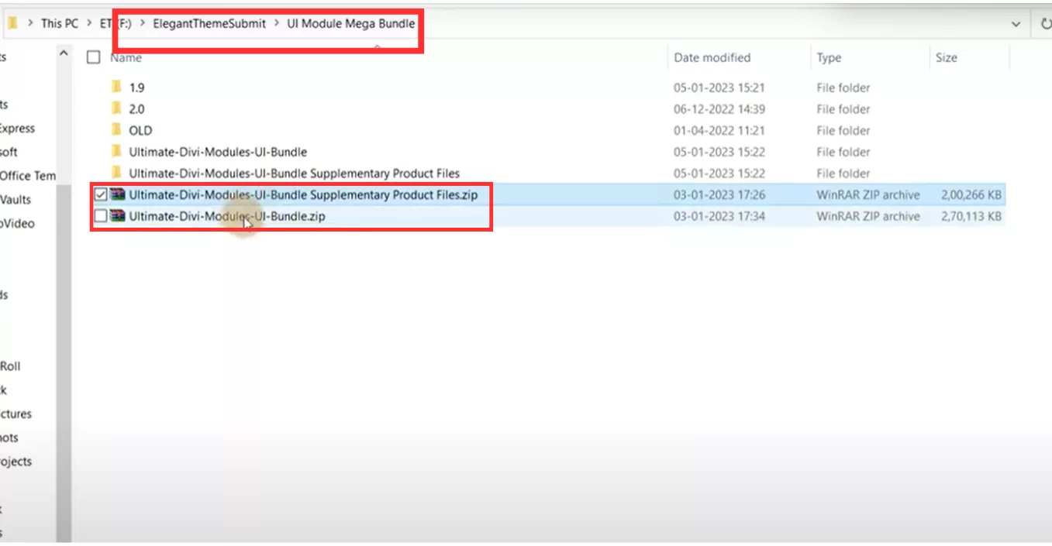The width and height of the screenshot is (1052, 546).
Task: Click the folder icon beside 2.0
Action: click(116, 108)
